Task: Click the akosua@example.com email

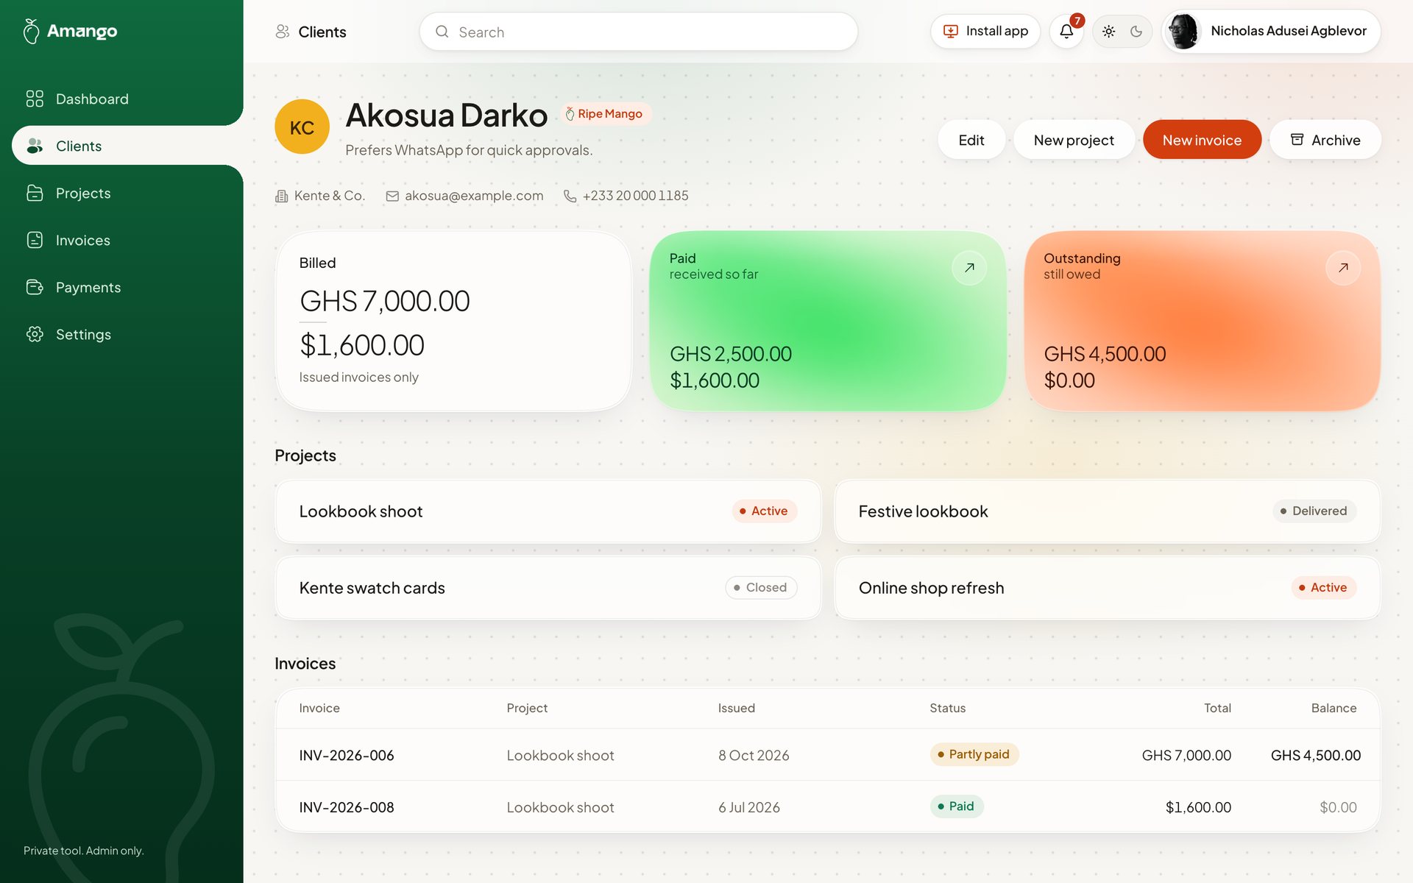Action: [x=474, y=196]
